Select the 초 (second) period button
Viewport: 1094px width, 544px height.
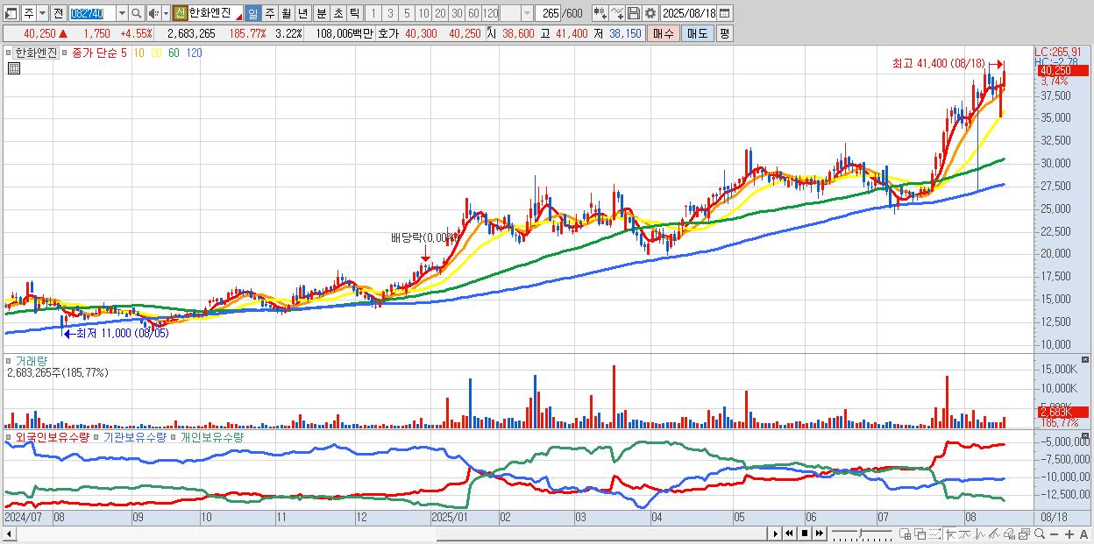(337, 13)
